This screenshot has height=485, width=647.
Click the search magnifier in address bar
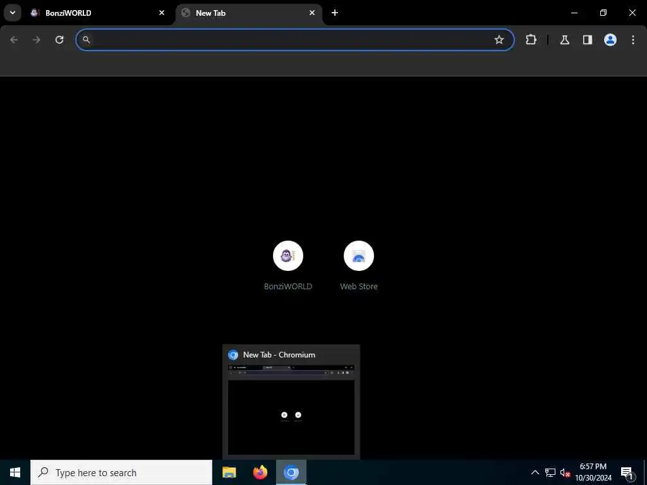86,40
